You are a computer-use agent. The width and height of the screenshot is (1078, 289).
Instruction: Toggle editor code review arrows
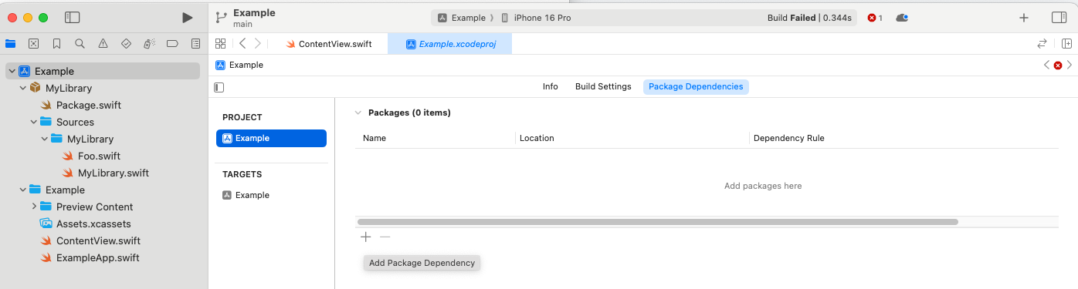pyautogui.click(x=1042, y=44)
